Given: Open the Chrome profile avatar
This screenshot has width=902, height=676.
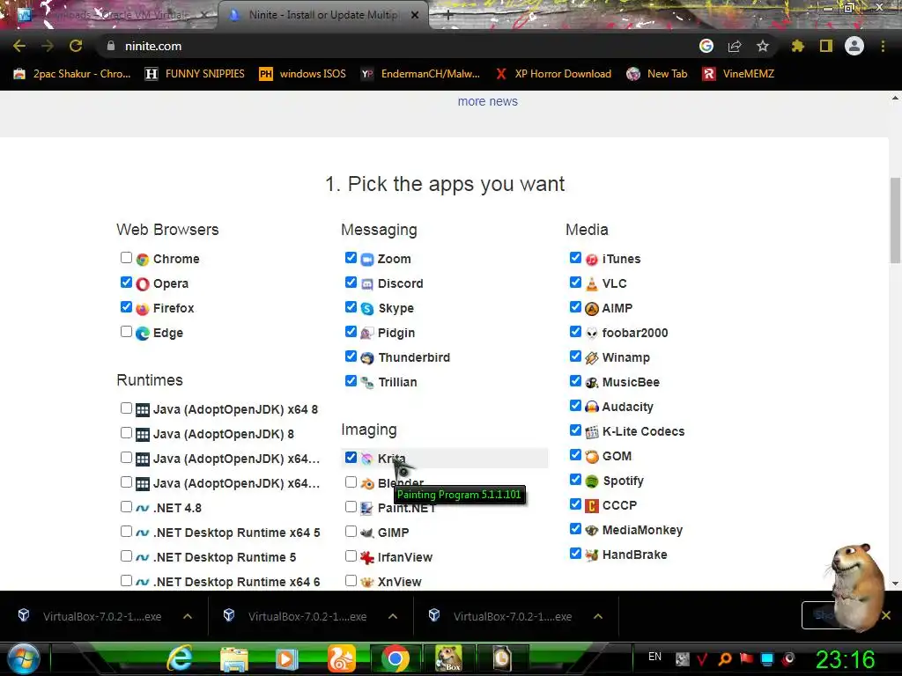Looking at the screenshot, I should click(x=854, y=46).
